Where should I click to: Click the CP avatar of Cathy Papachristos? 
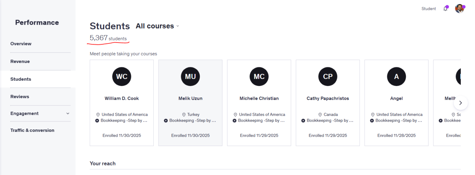328,76
